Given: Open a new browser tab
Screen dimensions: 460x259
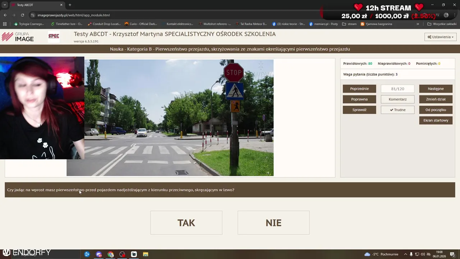Looking at the screenshot, I should coord(70,5).
